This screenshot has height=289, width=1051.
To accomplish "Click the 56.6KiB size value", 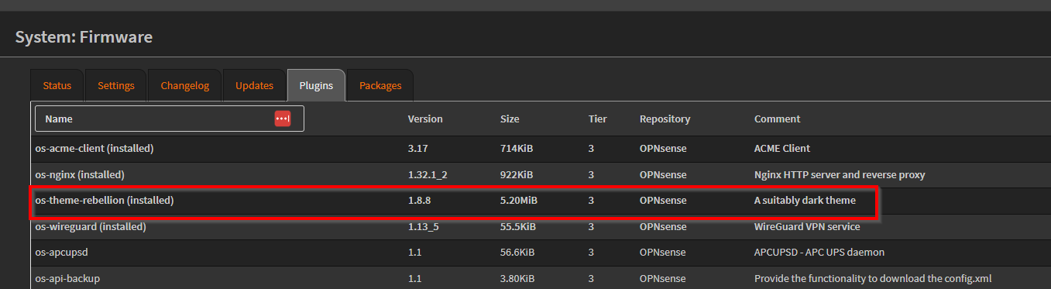I will point(518,253).
